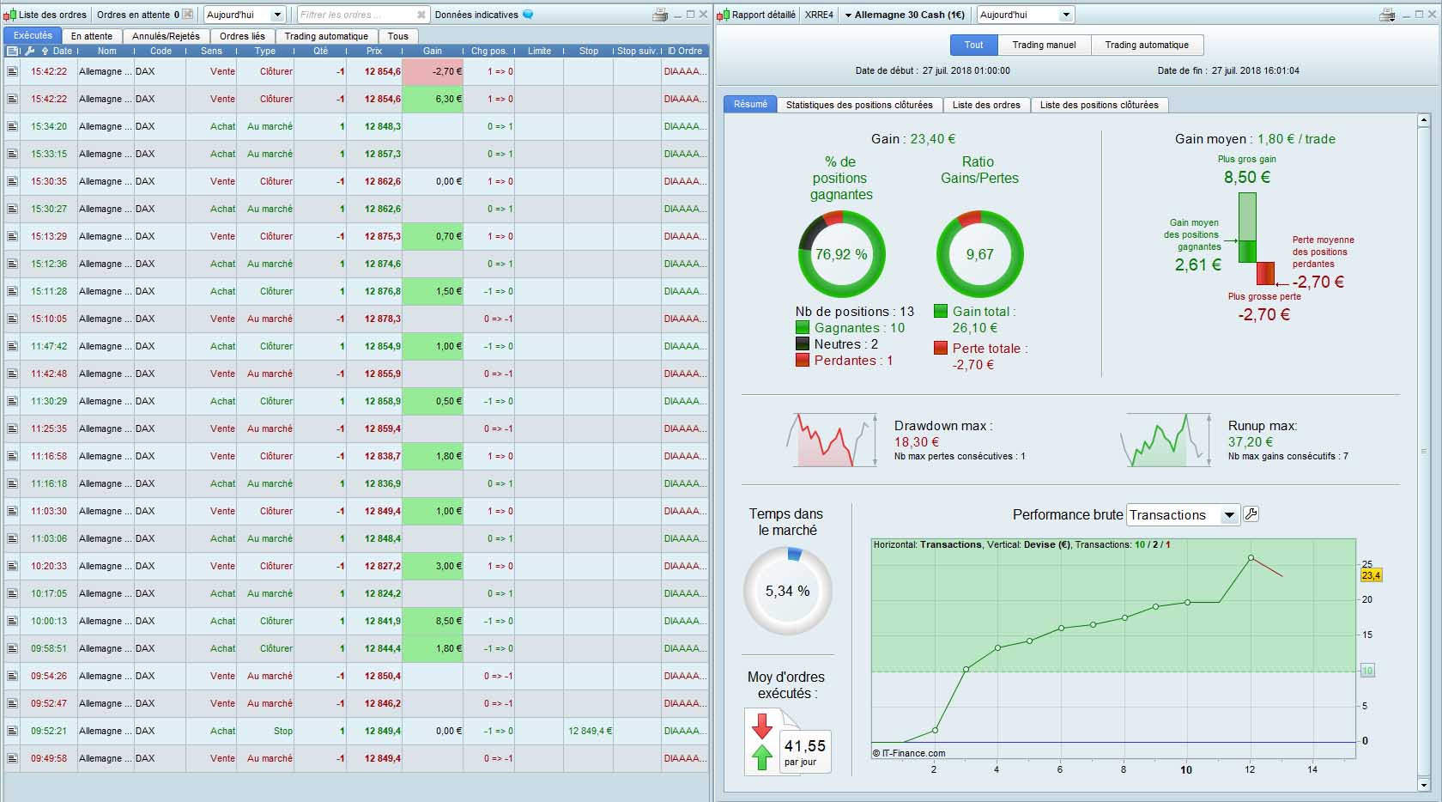Open the Transactions dropdown for Performance brute
The width and height of the screenshot is (1442, 802).
pyautogui.click(x=1182, y=515)
